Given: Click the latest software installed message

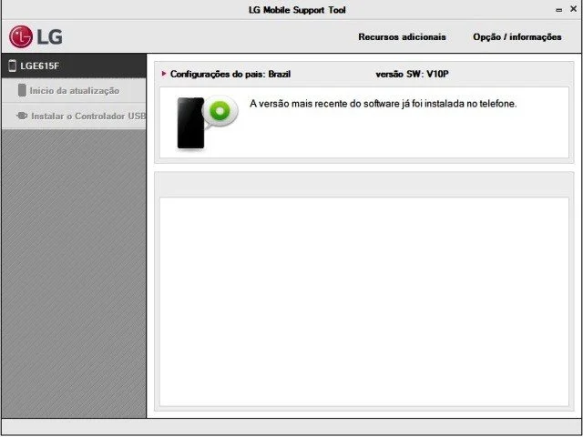Looking at the screenshot, I should (x=384, y=104).
